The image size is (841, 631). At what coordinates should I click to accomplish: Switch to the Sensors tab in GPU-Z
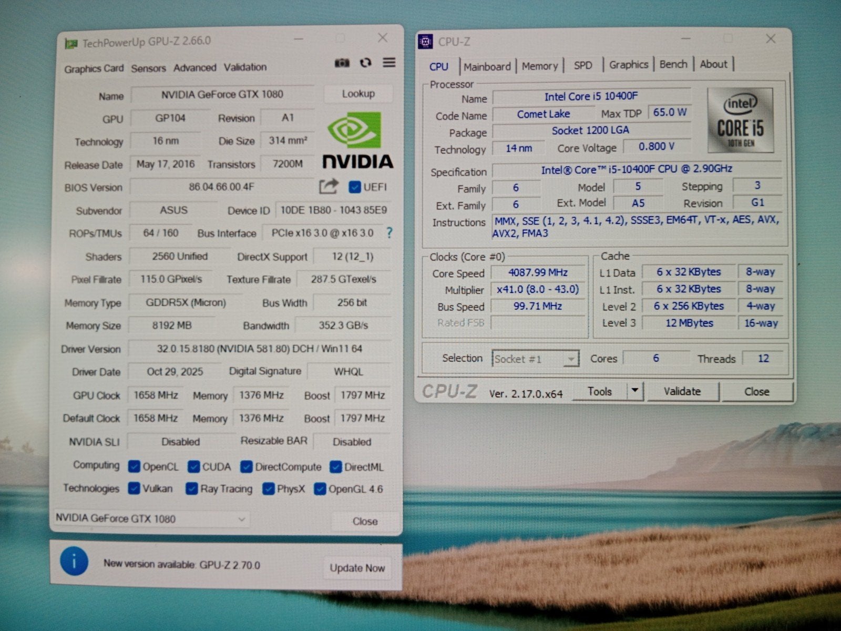(148, 68)
